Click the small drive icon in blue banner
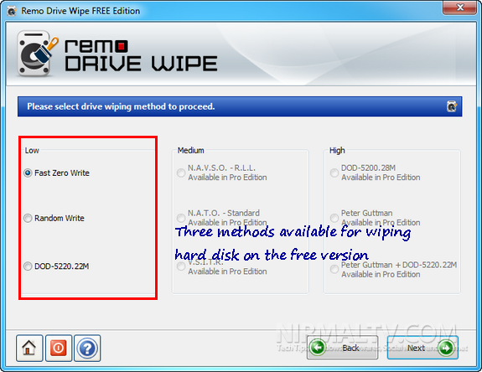Viewport: 482px width, 372px height. [x=452, y=106]
